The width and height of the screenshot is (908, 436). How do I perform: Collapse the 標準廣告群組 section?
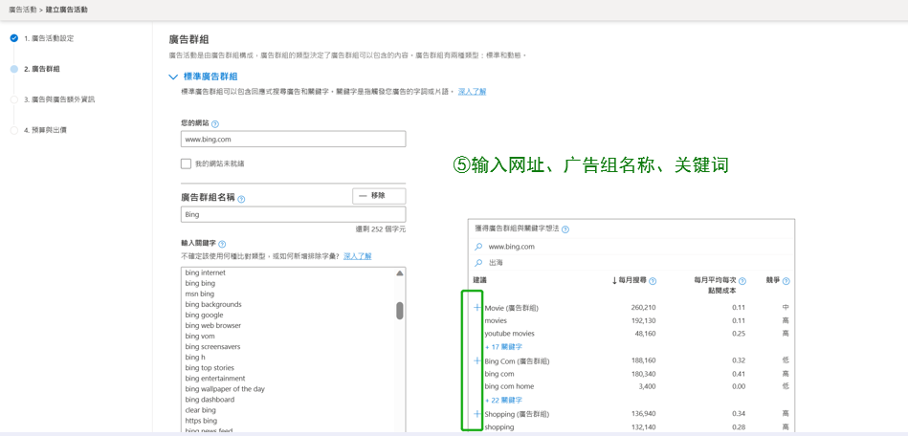pyautogui.click(x=172, y=77)
